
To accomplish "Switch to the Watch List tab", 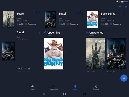I will point(54,87).
